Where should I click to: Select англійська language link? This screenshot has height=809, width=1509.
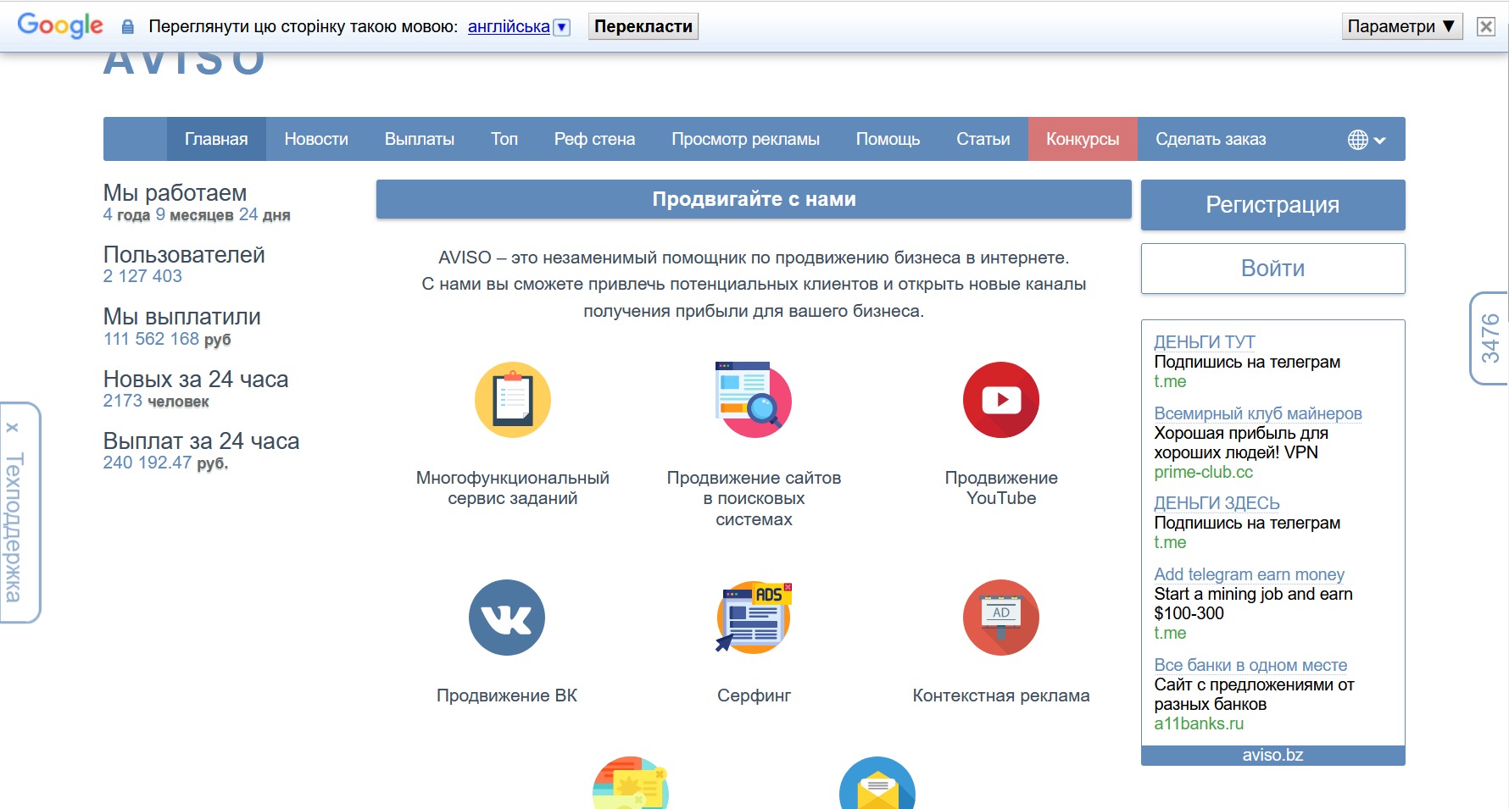(x=509, y=26)
